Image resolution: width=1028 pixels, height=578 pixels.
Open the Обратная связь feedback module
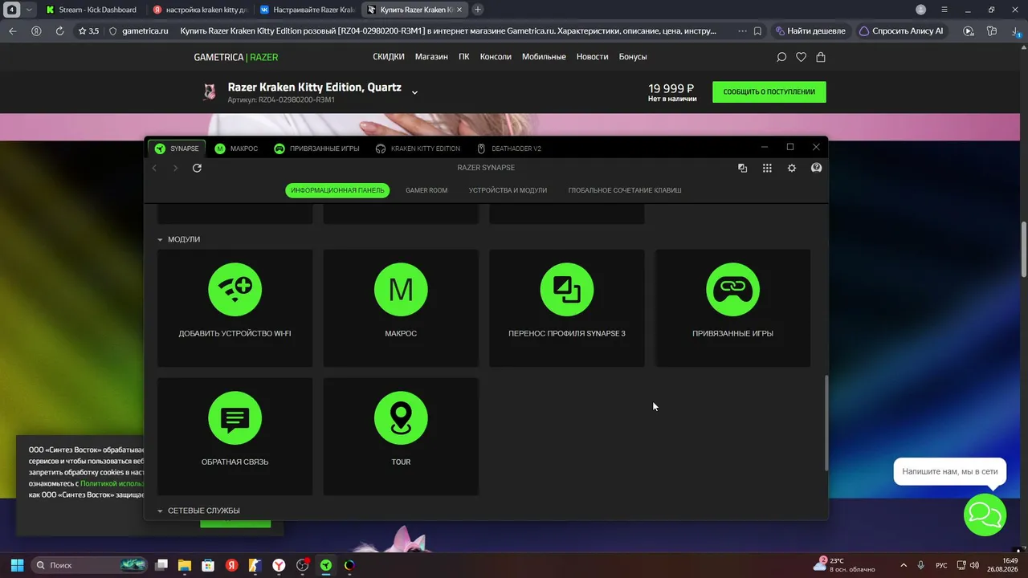click(235, 437)
